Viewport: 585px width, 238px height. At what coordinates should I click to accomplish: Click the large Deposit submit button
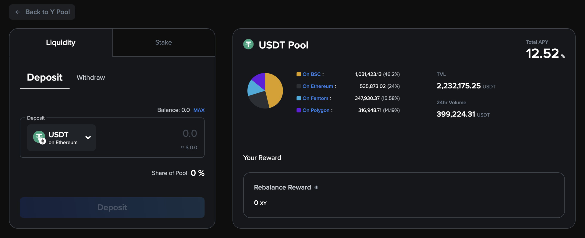[x=112, y=208]
